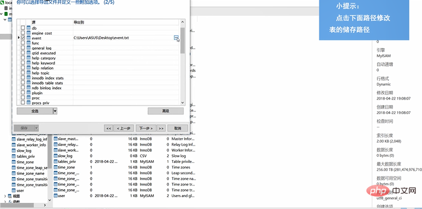The height and width of the screenshot is (209, 422).
Task: Enable the help_keyword checkbox
Action: pyautogui.click(x=23, y=63)
